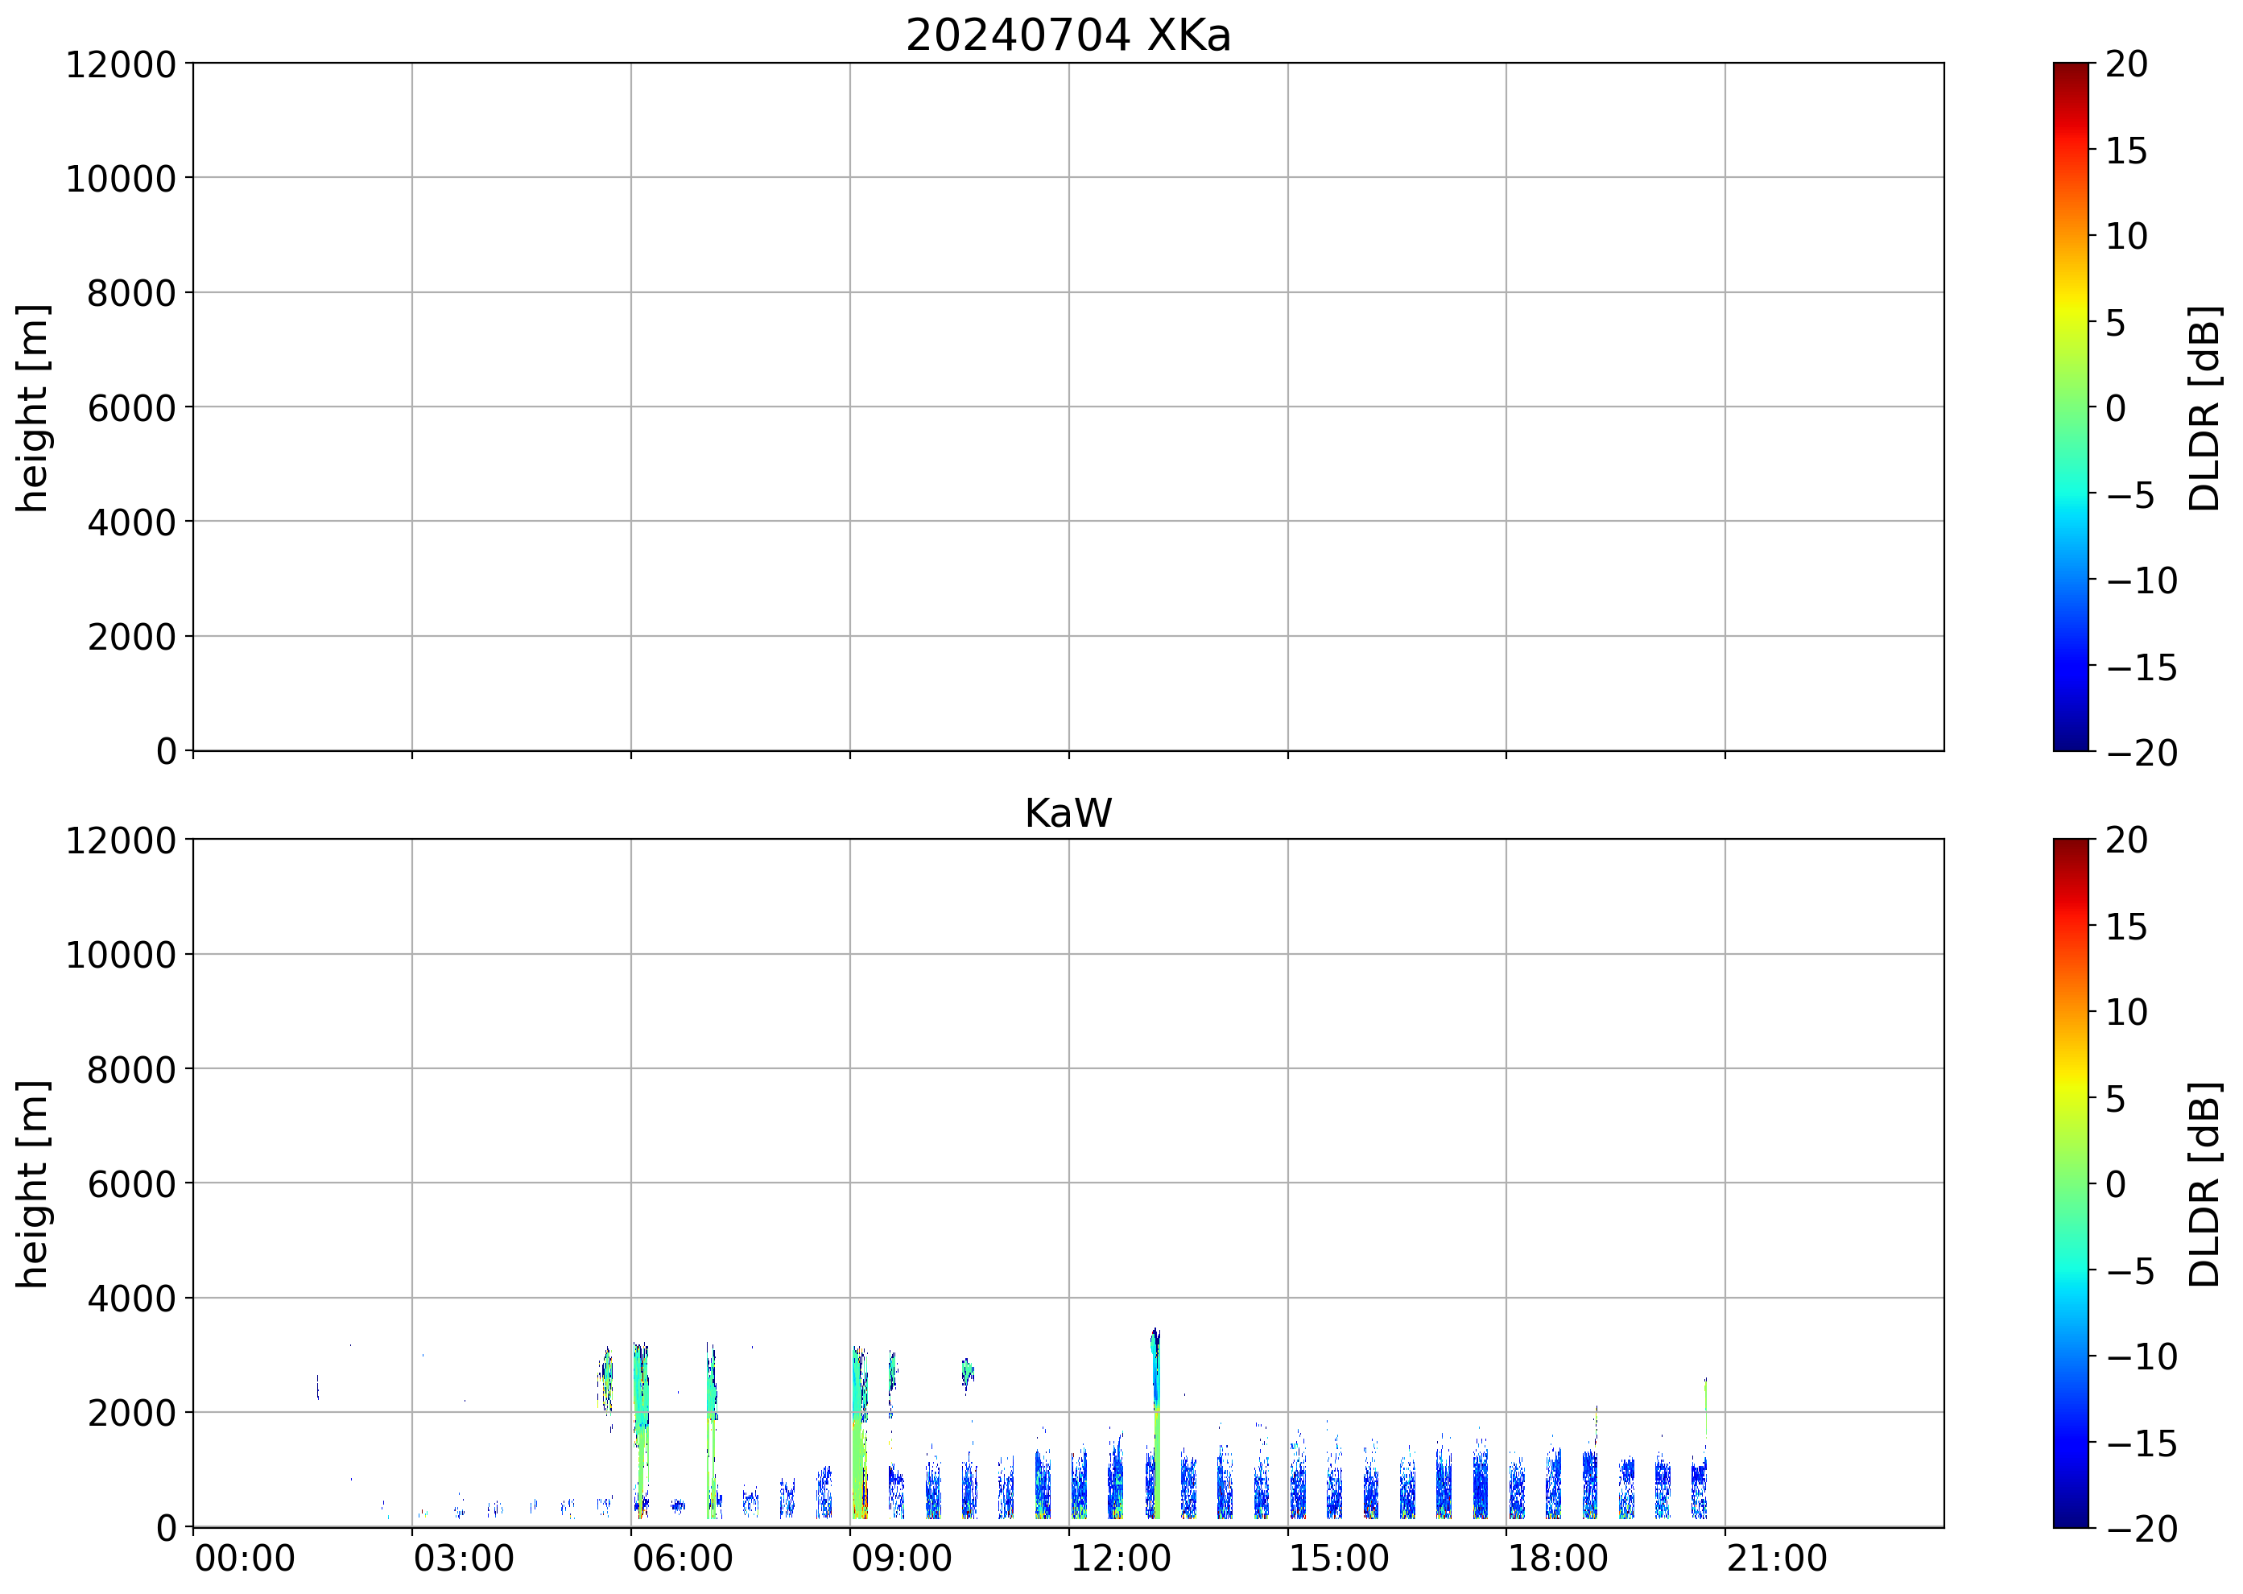
Task: Click the '15' tick label on the bottom colorbar
Action: (x=2126, y=927)
